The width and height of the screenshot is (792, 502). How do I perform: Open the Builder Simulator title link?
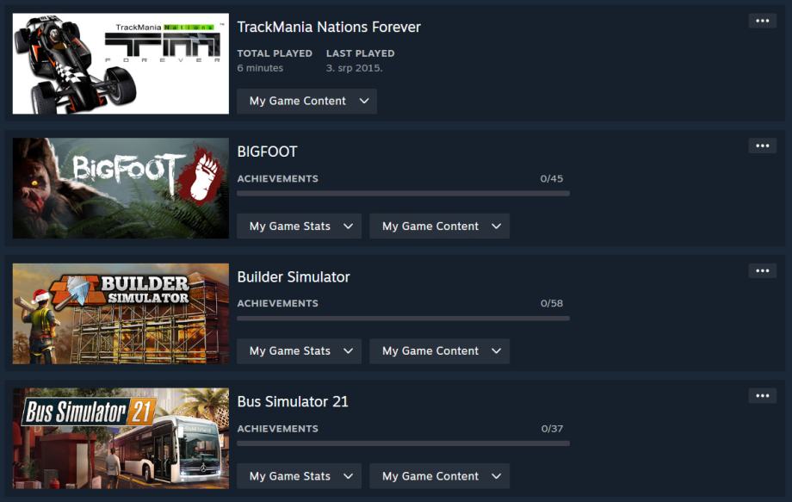coord(294,276)
